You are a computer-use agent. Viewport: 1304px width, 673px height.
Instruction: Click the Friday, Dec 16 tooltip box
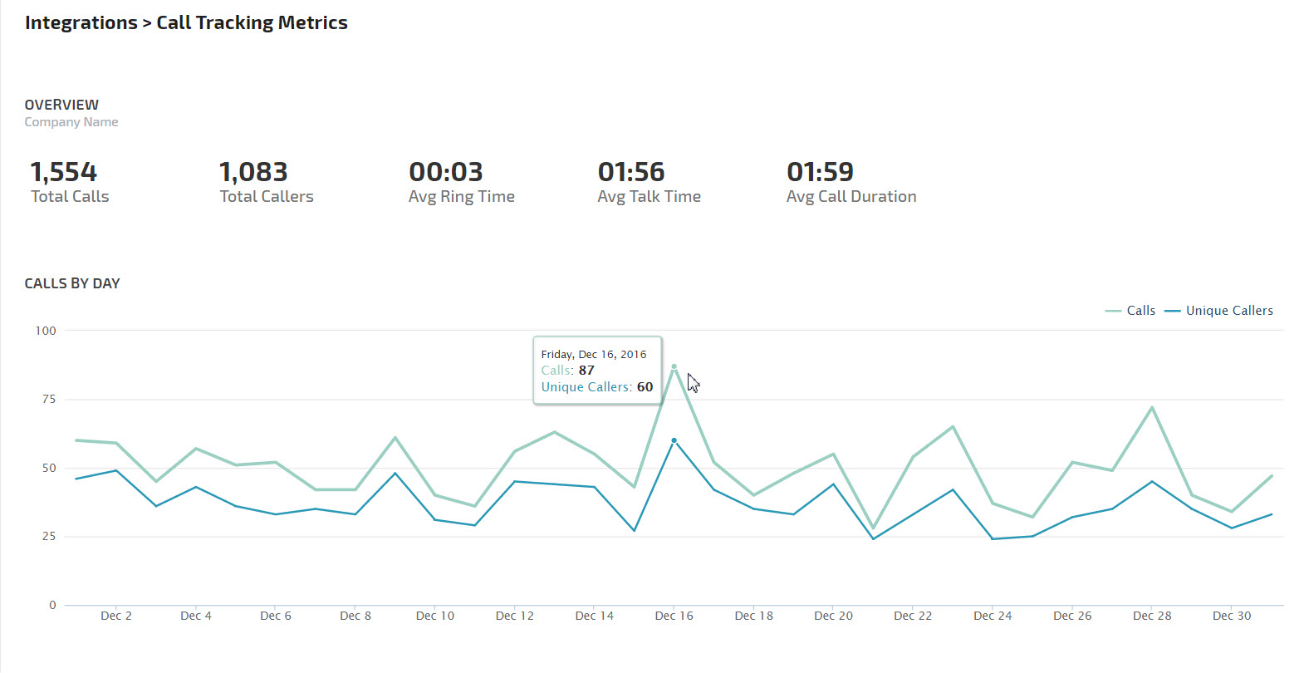[597, 371]
